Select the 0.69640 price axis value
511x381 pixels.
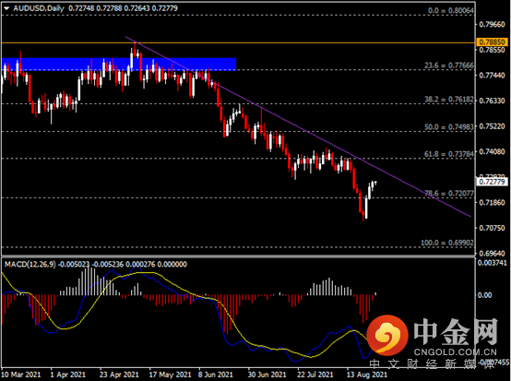coord(493,254)
